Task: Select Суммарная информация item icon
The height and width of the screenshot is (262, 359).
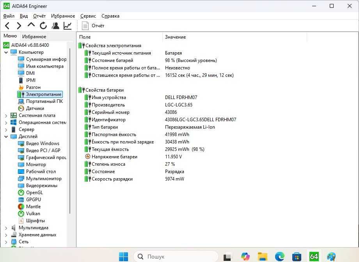Action: [x=21, y=59]
